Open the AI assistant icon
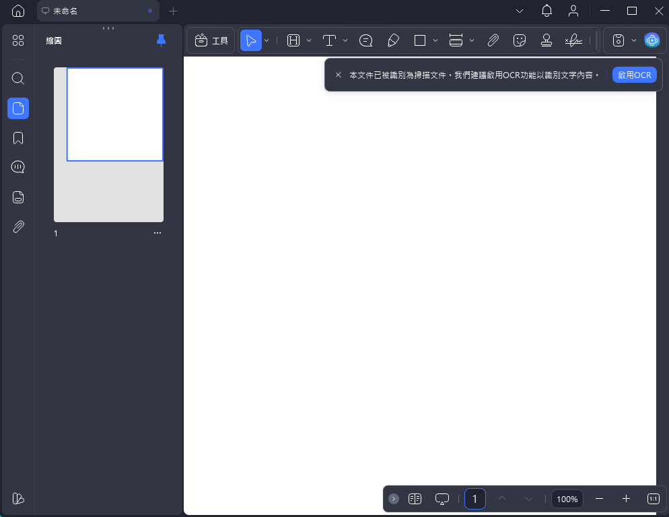669x517 pixels. tap(652, 40)
